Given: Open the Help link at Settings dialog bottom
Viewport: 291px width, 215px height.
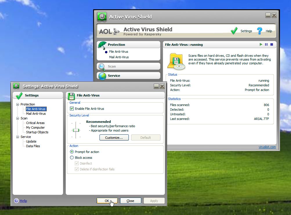Looking at the screenshot, I should point(23,201).
